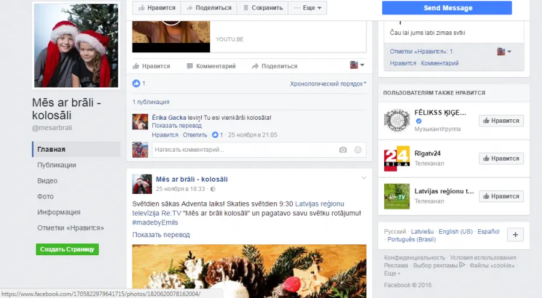The height and width of the screenshot is (298, 542).
Task: Save the page with Сохранить button
Action: click(x=263, y=8)
